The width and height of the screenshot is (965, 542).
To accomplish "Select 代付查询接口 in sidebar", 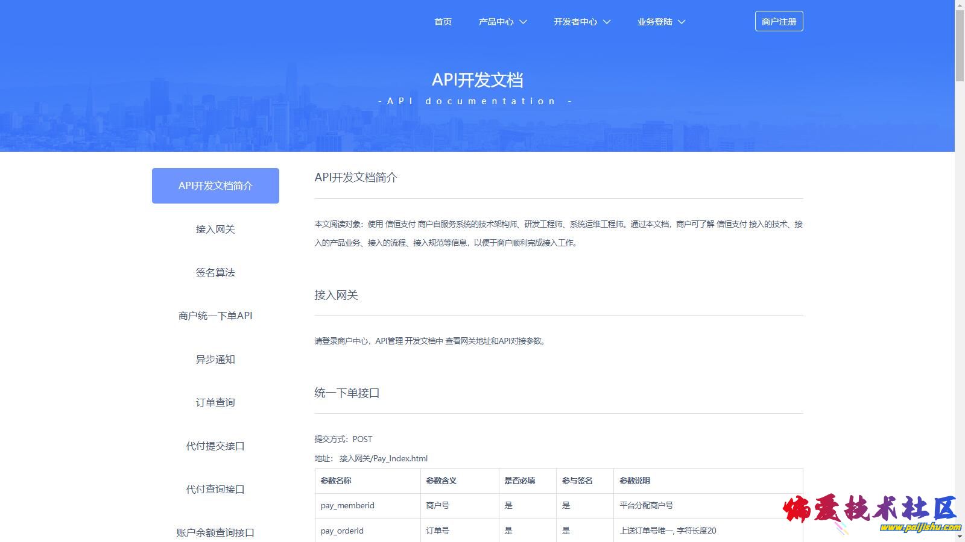I will tap(215, 489).
